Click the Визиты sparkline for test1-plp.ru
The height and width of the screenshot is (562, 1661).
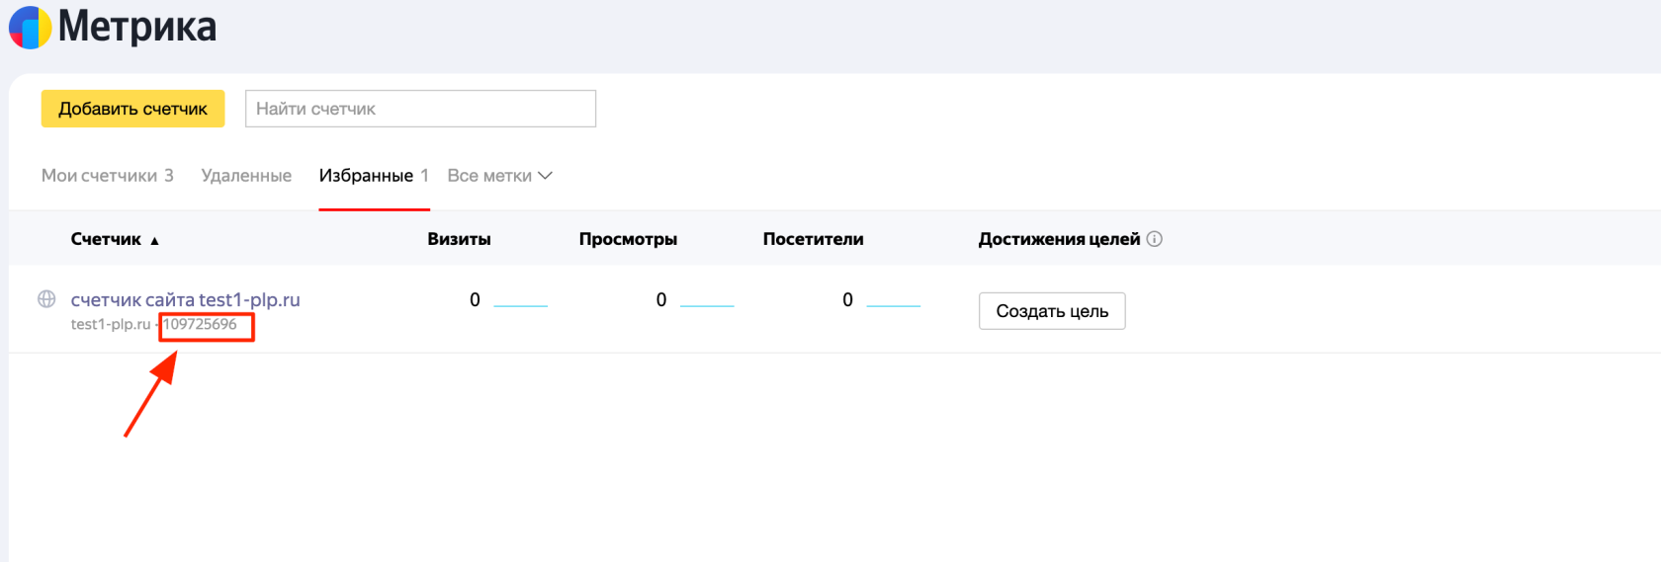520,306
